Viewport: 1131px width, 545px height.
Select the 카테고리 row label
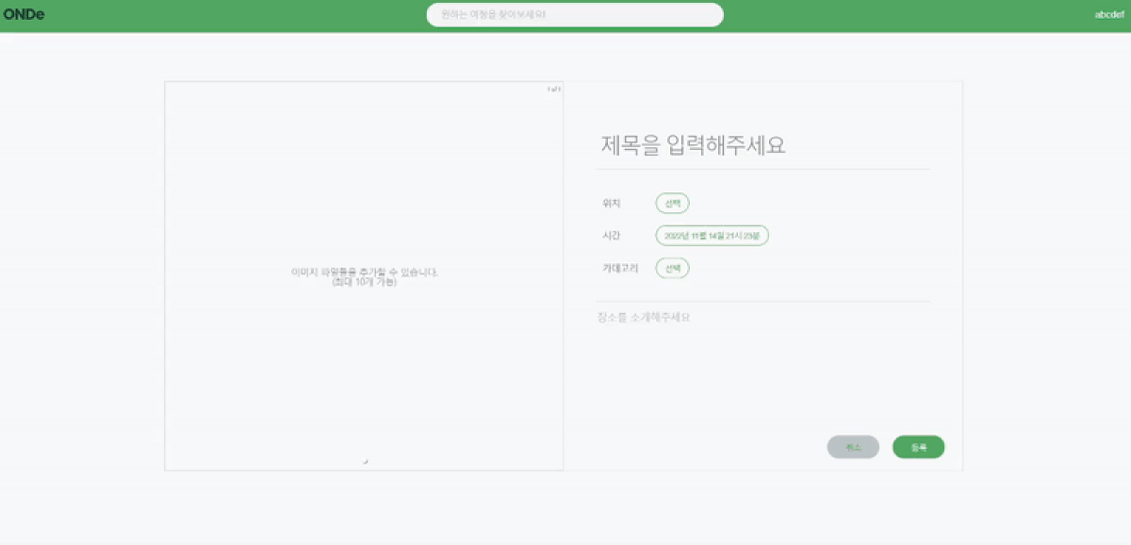617,268
